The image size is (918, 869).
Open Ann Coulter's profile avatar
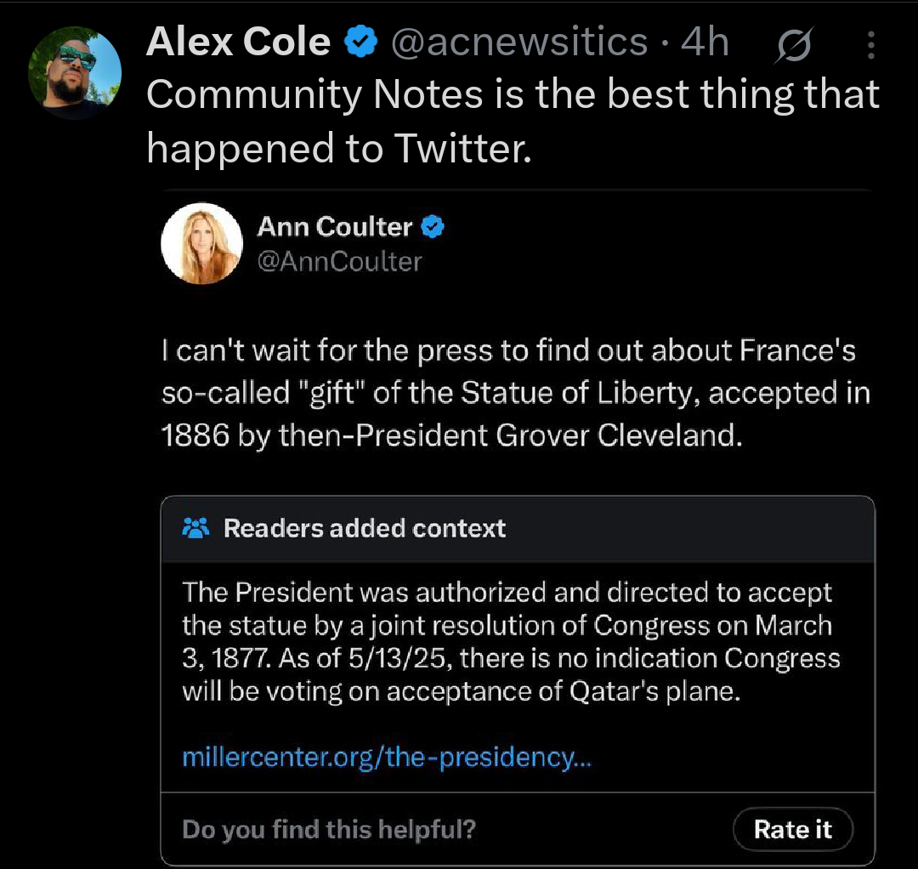[x=201, y=243]
